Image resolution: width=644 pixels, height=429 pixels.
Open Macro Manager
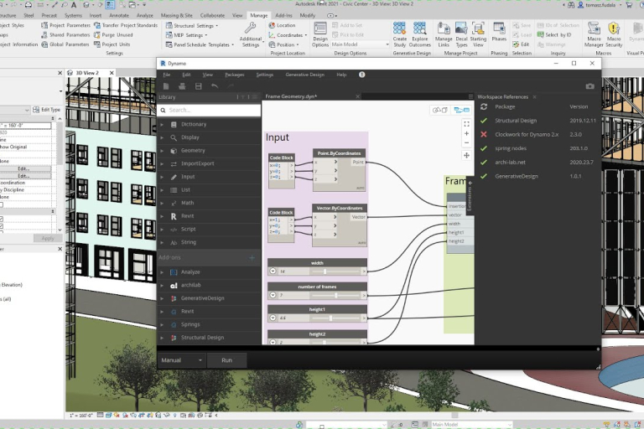tap(594, 34)
